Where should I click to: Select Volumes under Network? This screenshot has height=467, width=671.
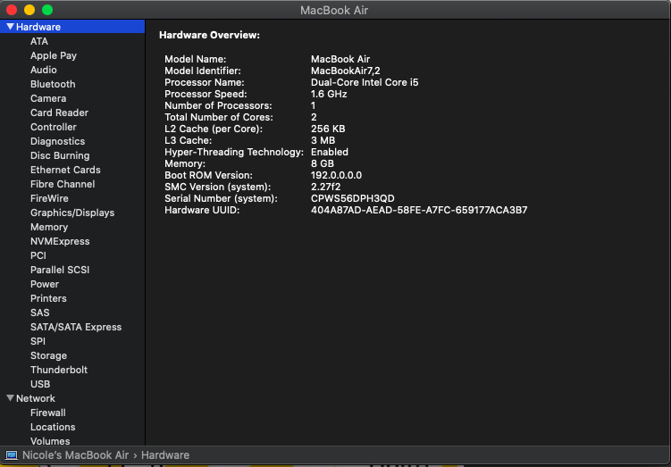click(x=50, y=441)
